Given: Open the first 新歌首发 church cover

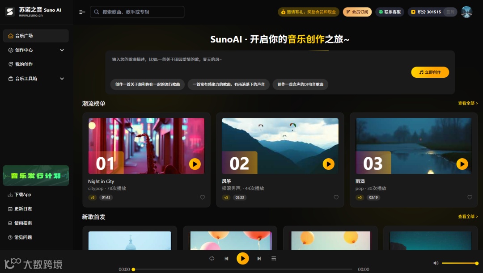Looking at the screenshot, I should pyautogui.click(x=130, y=241).
